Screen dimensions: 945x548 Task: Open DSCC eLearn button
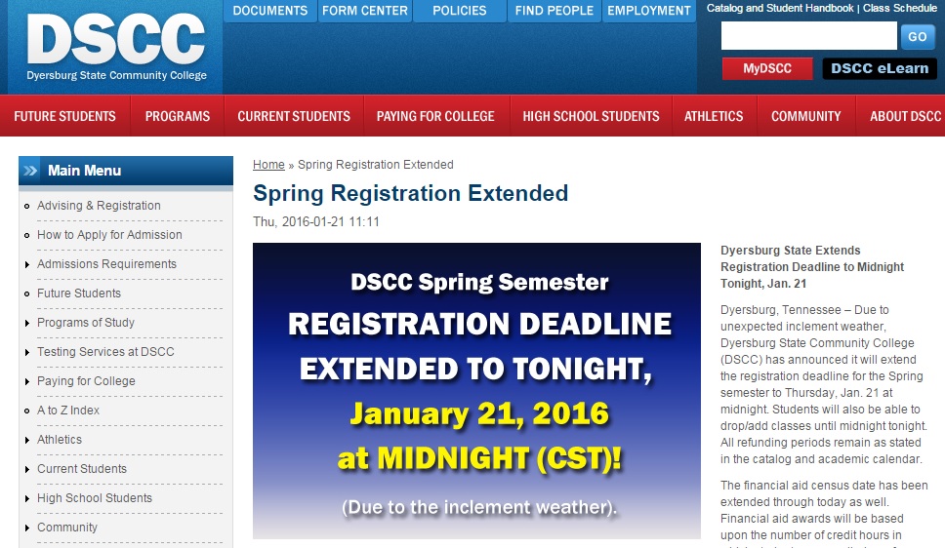880,68
